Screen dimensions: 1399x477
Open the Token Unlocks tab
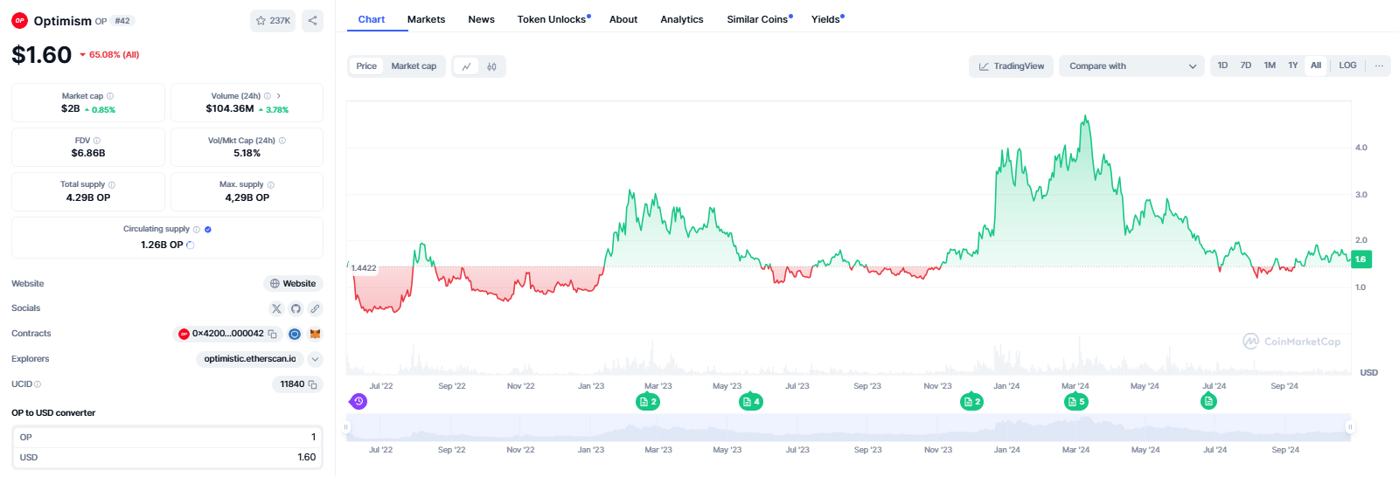tap(553, 19)
